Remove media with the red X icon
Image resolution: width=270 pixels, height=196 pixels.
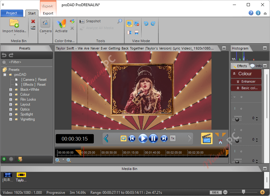[x=33, y=21]
